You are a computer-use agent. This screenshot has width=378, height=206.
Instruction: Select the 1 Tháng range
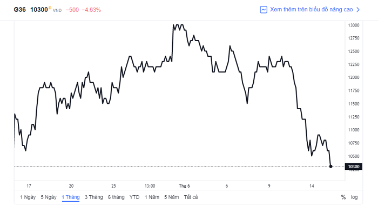click(71, 197)
